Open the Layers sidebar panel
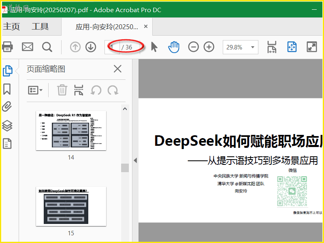 coord(7,126)
